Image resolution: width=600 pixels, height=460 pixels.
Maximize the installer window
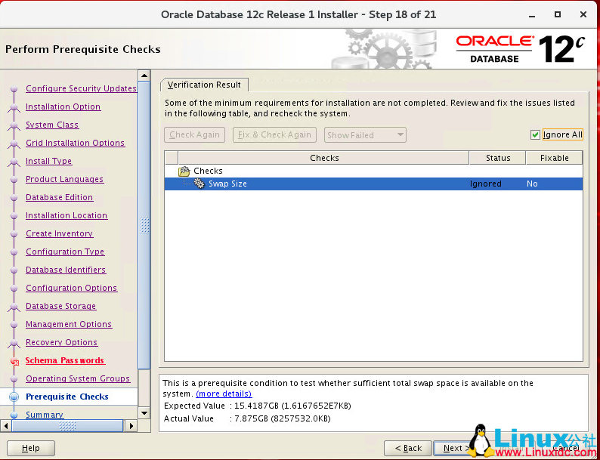point(558,14)
